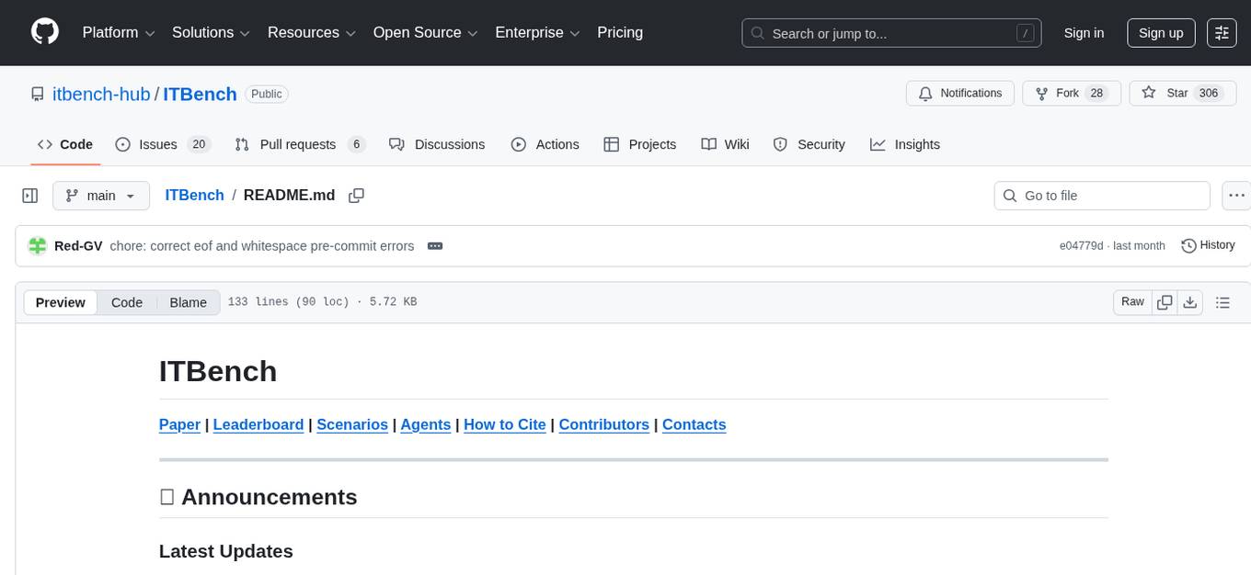Open repository Notifications settings
1251x575 pixels.
click(x=959, y=93)
